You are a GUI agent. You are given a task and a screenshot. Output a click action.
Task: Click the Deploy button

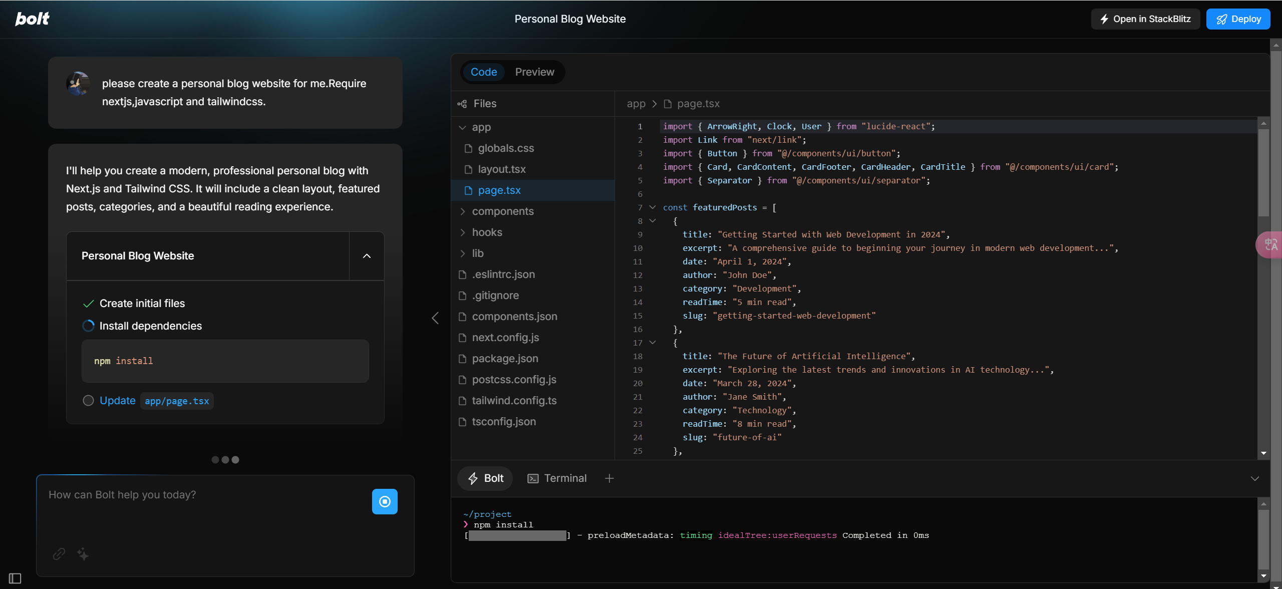click(1238, 19)
